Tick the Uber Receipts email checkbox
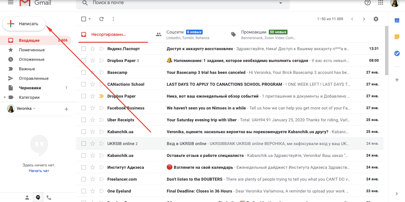The width and height of the screenshot is (405, 202). (x=84, y=120)
